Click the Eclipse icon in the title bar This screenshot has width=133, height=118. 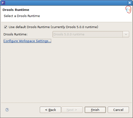pos(3,3)
